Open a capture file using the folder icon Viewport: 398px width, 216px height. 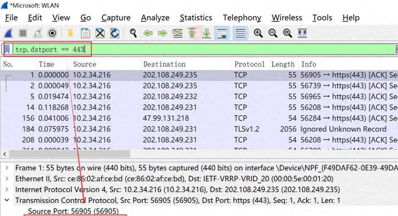70,33
